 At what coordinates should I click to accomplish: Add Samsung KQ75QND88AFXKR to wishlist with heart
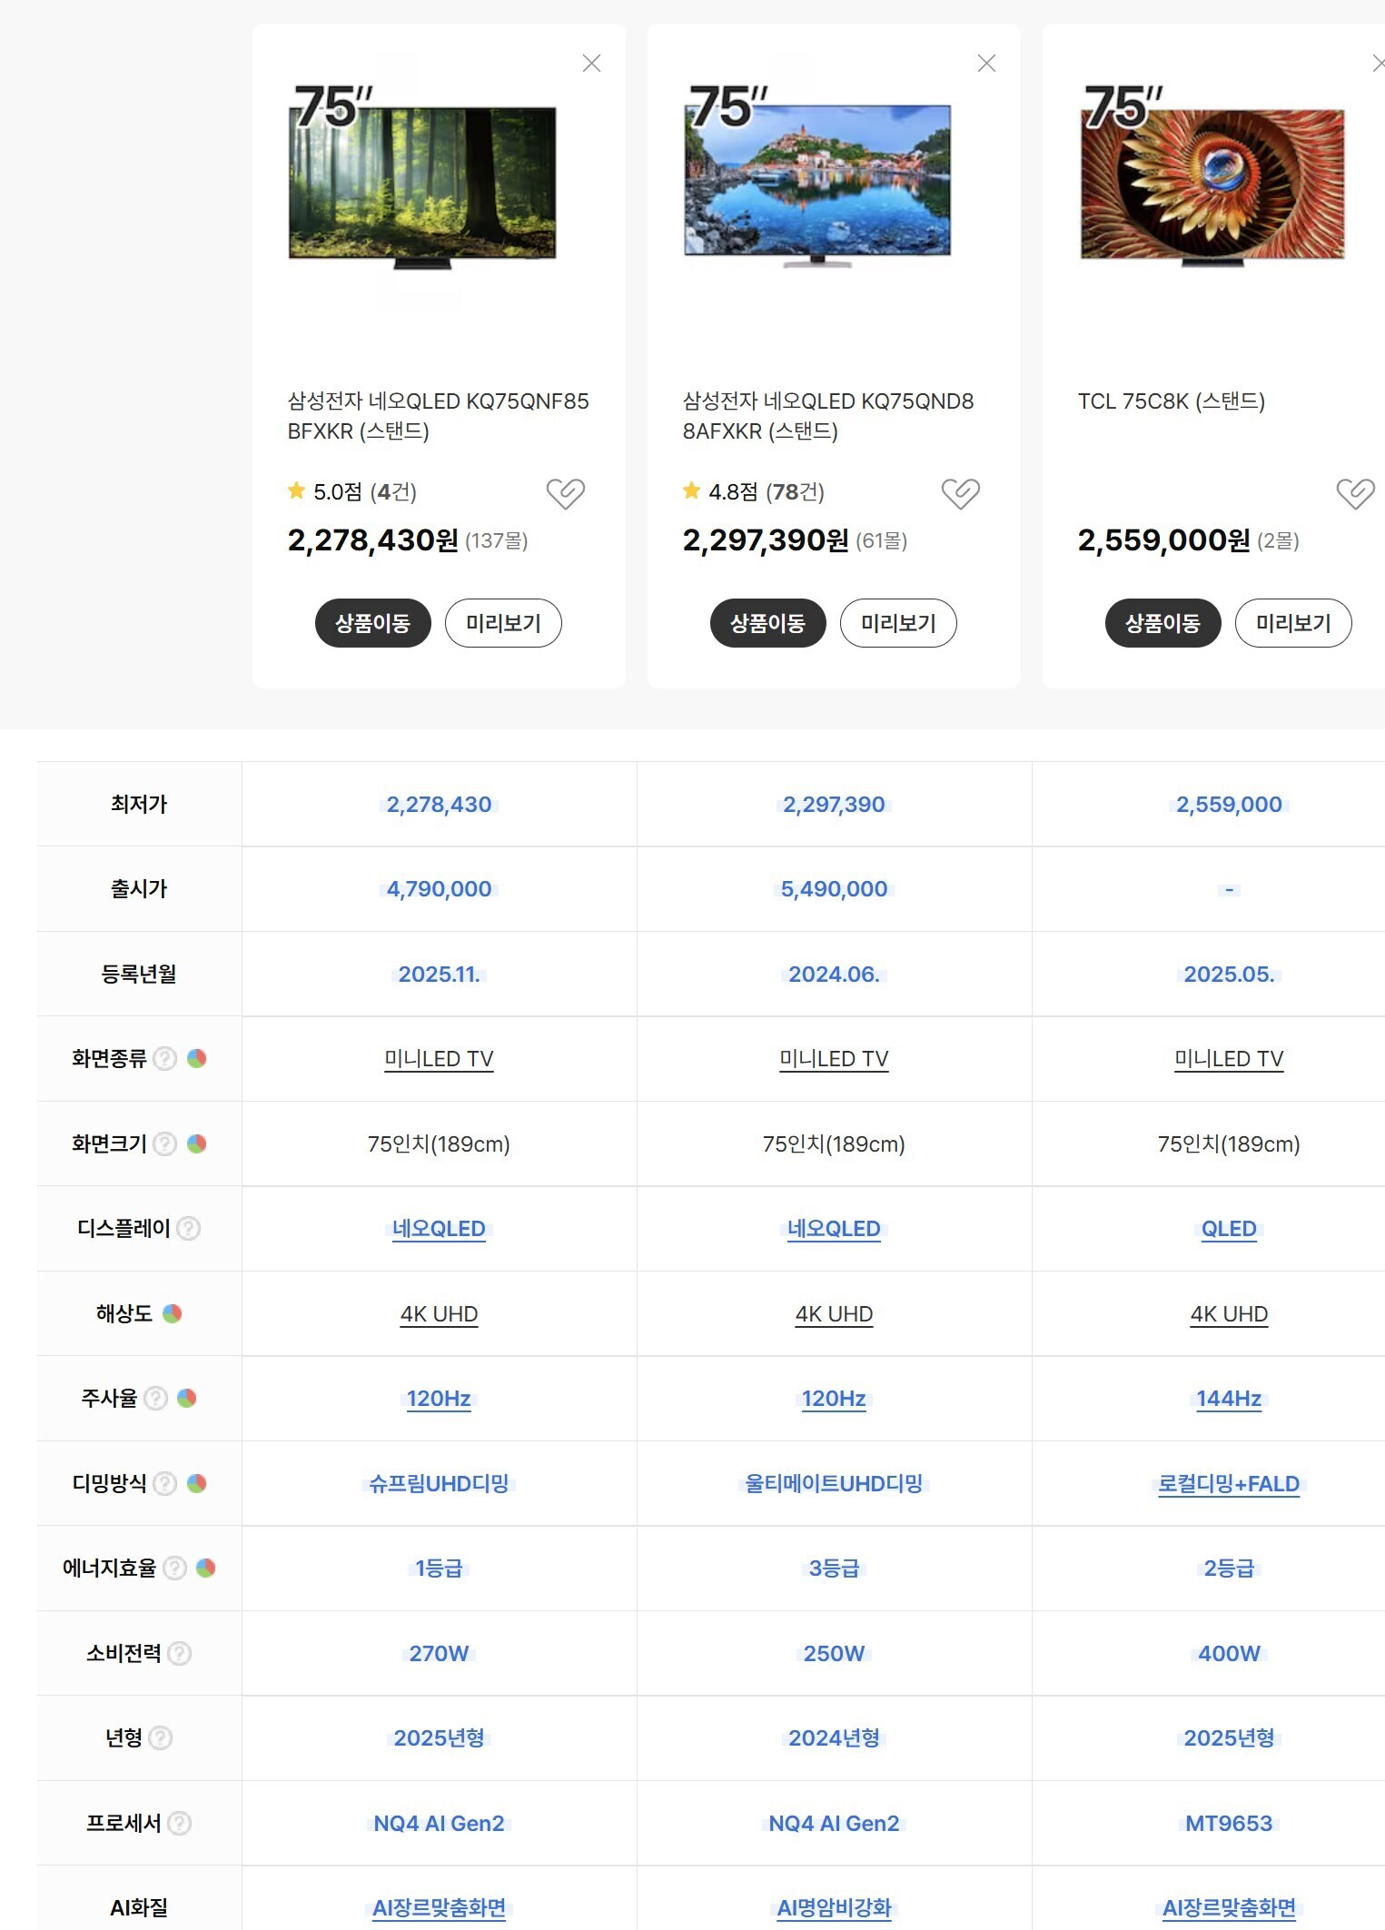(x=960, y=493)
